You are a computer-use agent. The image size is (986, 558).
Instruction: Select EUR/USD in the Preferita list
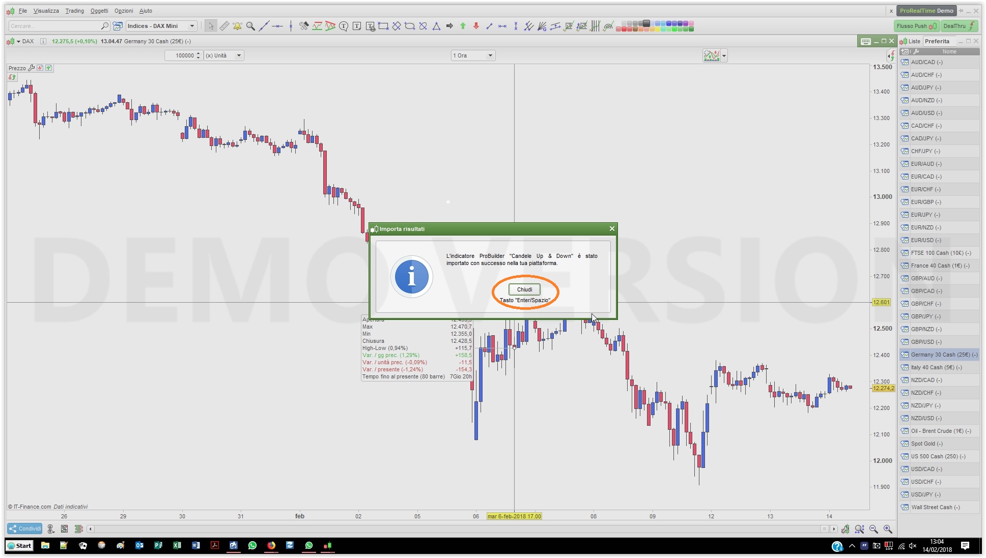pos(925,240)
